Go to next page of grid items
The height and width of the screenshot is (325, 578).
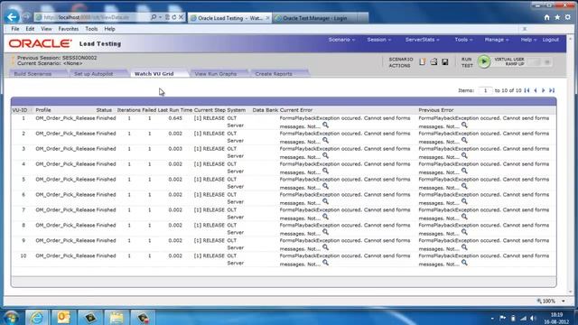point(544,90)
